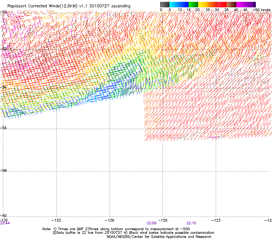This screenshot has width=272, height=239.
Task: Click the gray 0-5 knots color band
Action: tap(165, 4)
